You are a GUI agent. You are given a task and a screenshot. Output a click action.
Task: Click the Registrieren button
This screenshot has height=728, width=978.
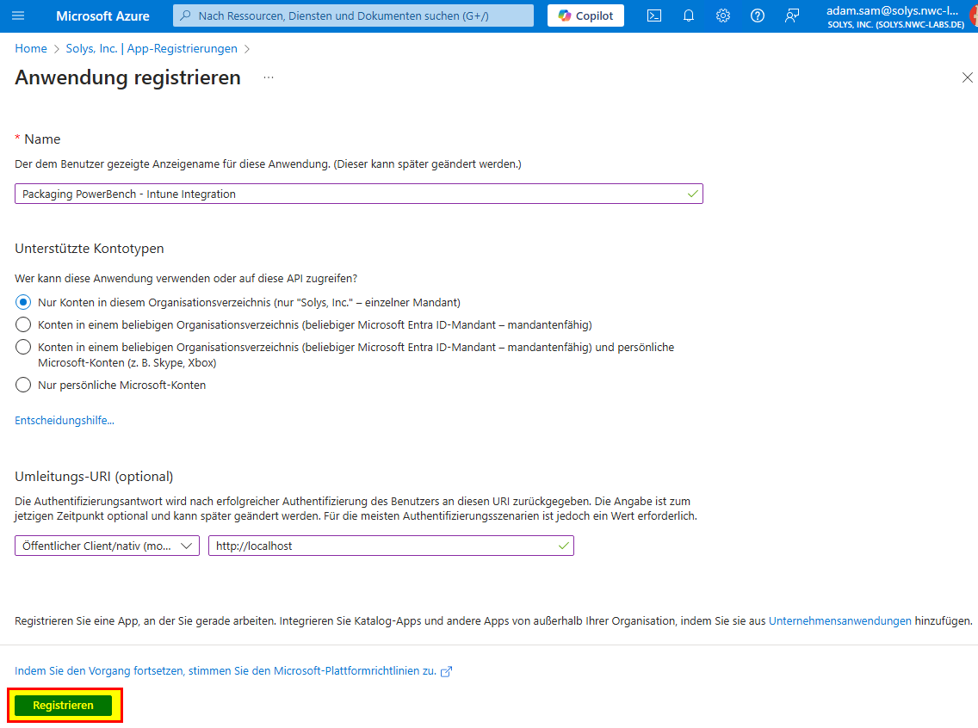(x=64, y=706)
